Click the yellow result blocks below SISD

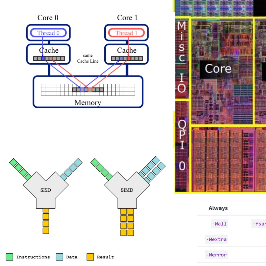click(46, 221)
